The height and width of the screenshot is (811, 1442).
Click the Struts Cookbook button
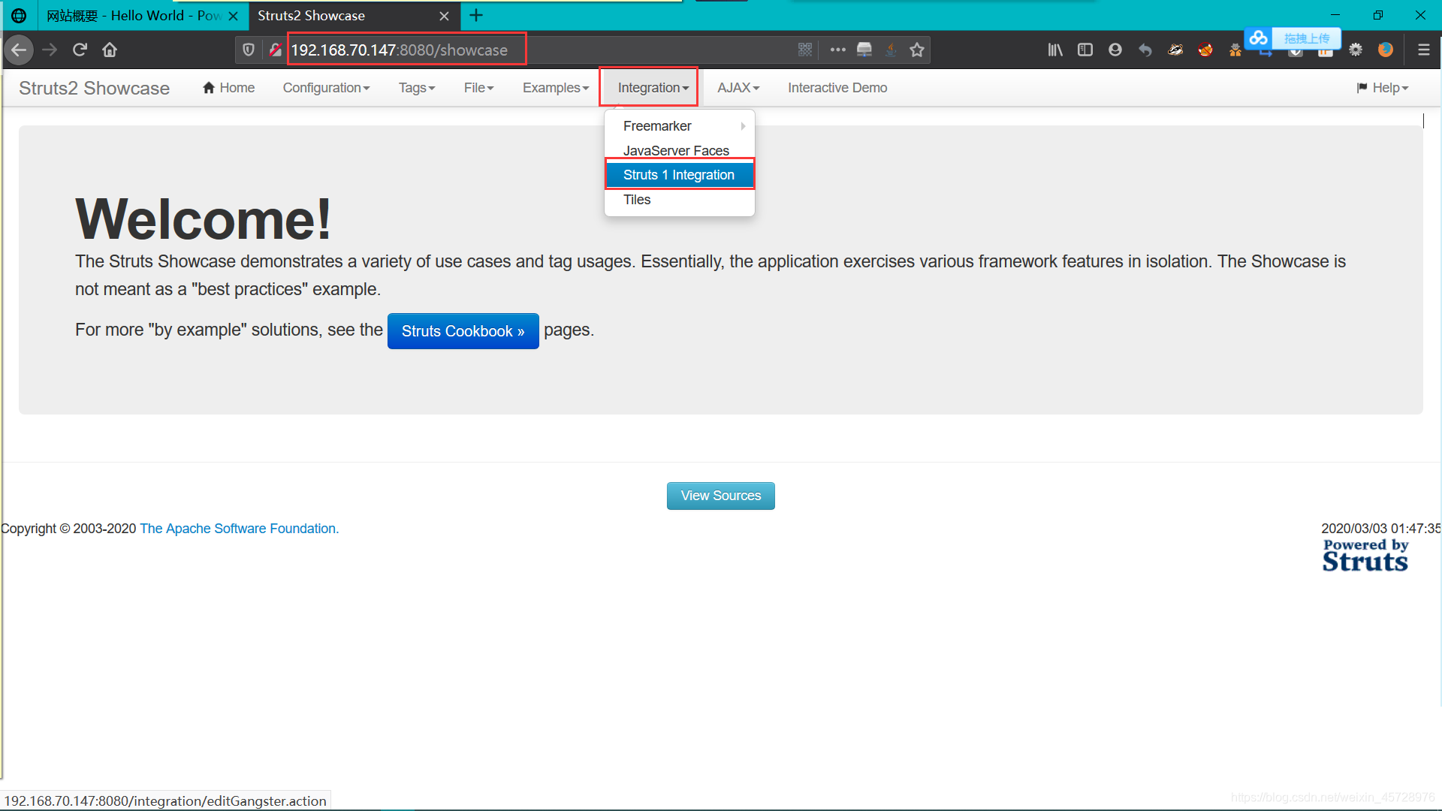point(463,331)
